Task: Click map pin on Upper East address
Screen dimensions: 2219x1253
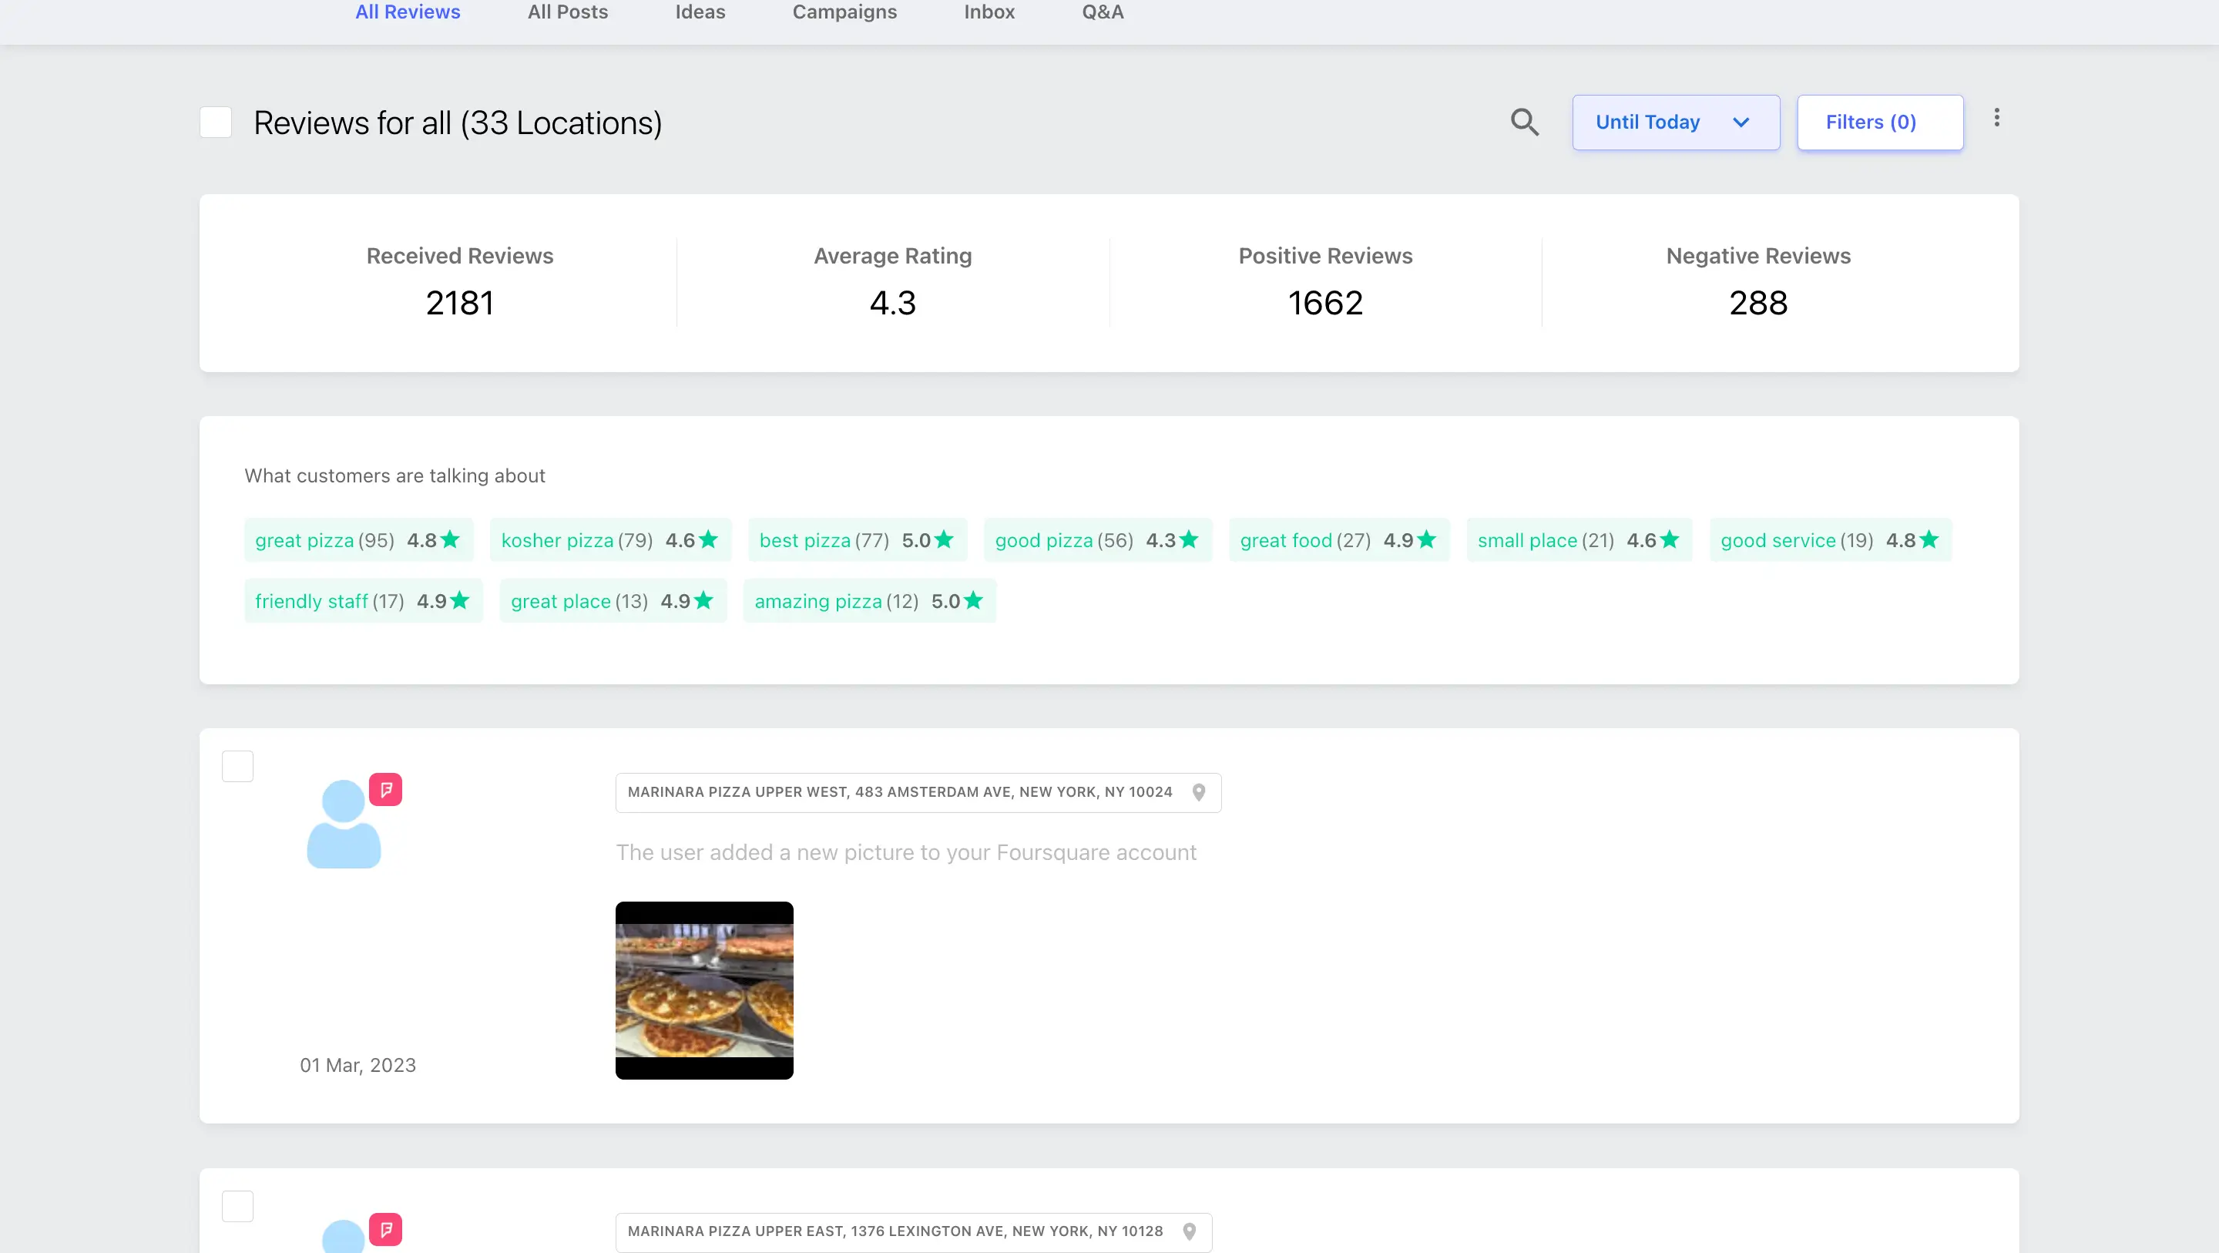Action: 1189,1231
